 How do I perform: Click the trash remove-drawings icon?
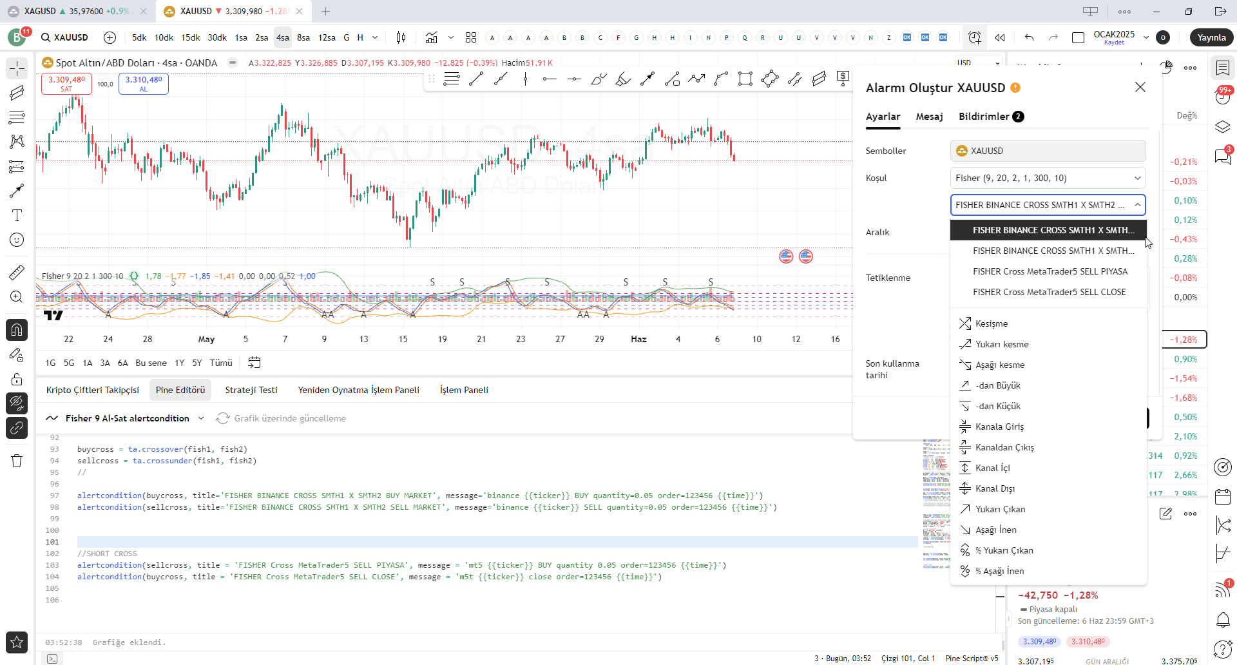(17, 461)
